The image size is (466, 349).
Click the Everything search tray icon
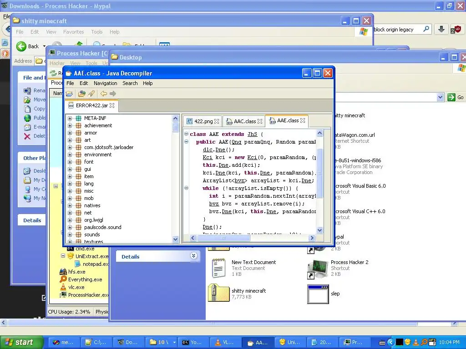424,342
